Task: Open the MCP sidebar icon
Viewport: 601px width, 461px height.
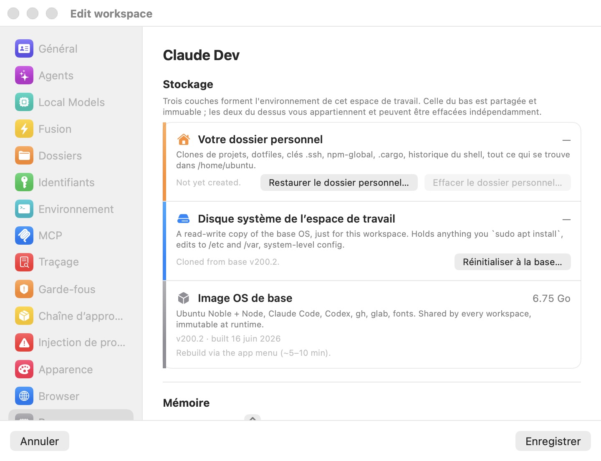Action: click(x=24, y=236)
